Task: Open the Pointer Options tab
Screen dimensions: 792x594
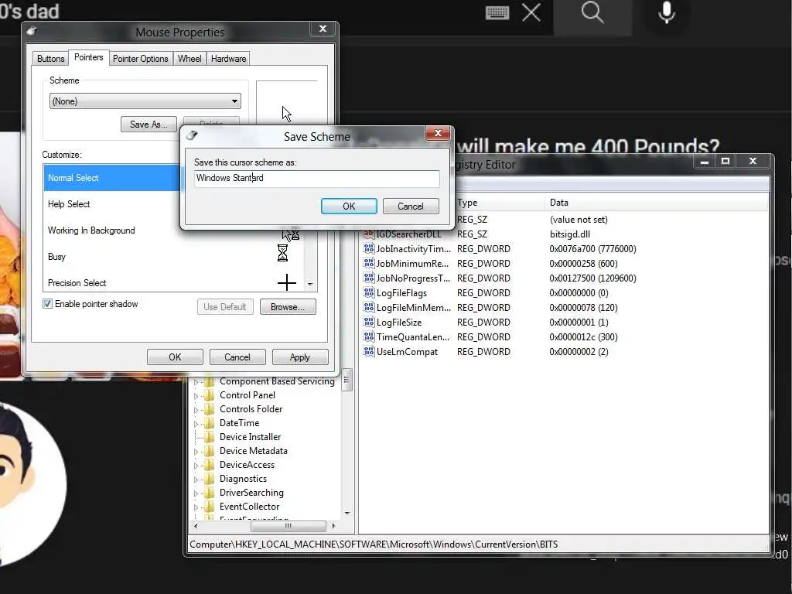Action: (141, 59)
